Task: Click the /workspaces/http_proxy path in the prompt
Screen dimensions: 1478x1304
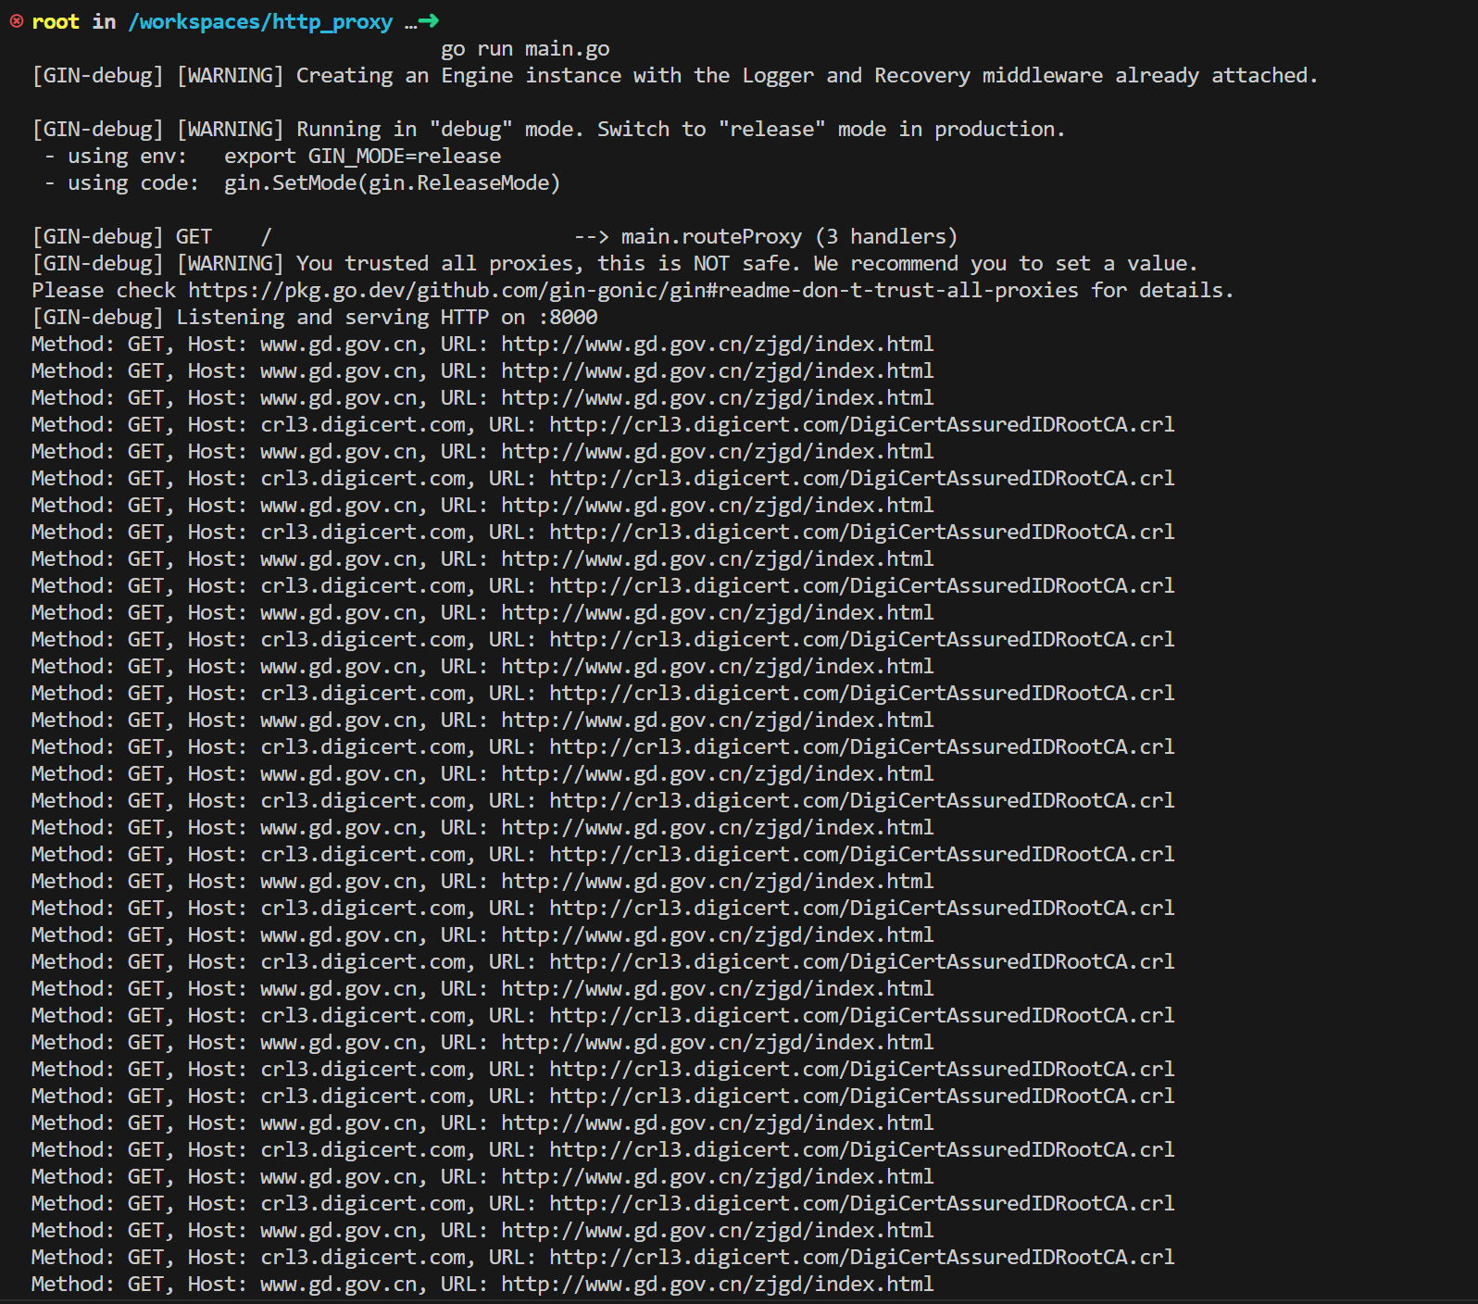Action: click(x=260, y=22)
